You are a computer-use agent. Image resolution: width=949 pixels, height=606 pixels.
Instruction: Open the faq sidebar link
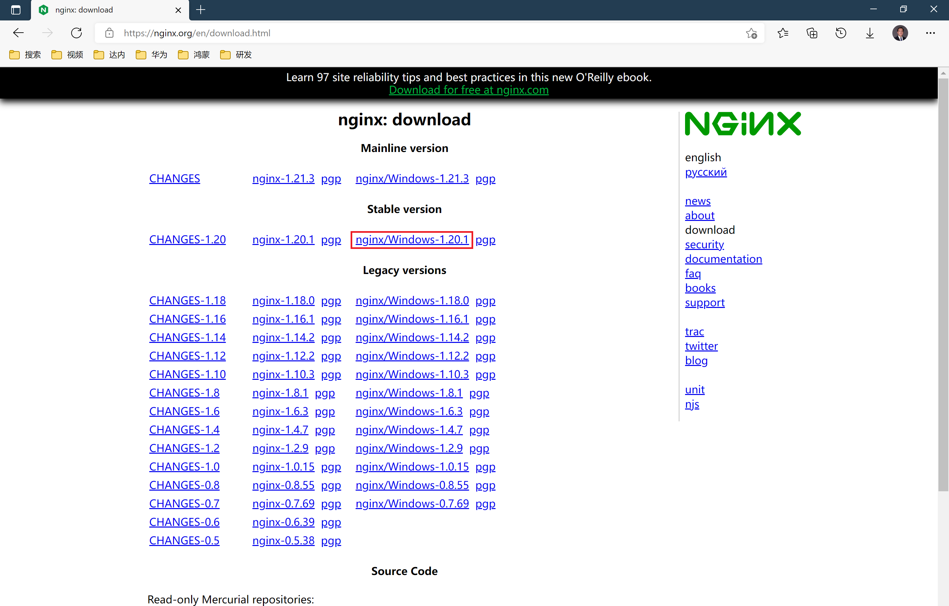click(x=693, y=274)
